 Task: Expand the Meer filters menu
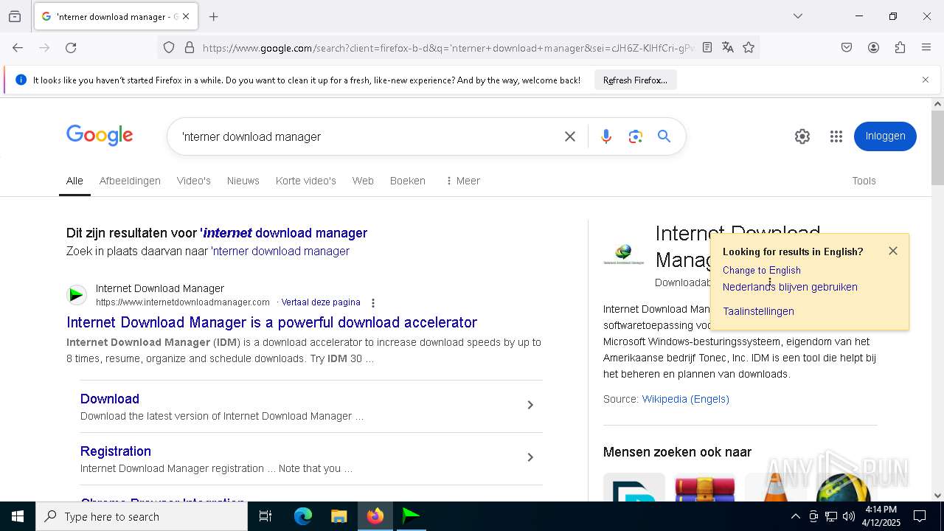[463, 181]
